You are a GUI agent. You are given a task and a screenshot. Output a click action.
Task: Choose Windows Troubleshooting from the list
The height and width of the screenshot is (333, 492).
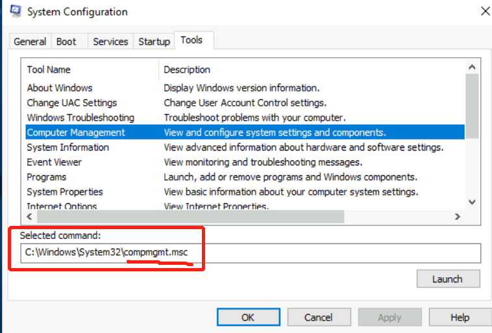tap(80, 117)
